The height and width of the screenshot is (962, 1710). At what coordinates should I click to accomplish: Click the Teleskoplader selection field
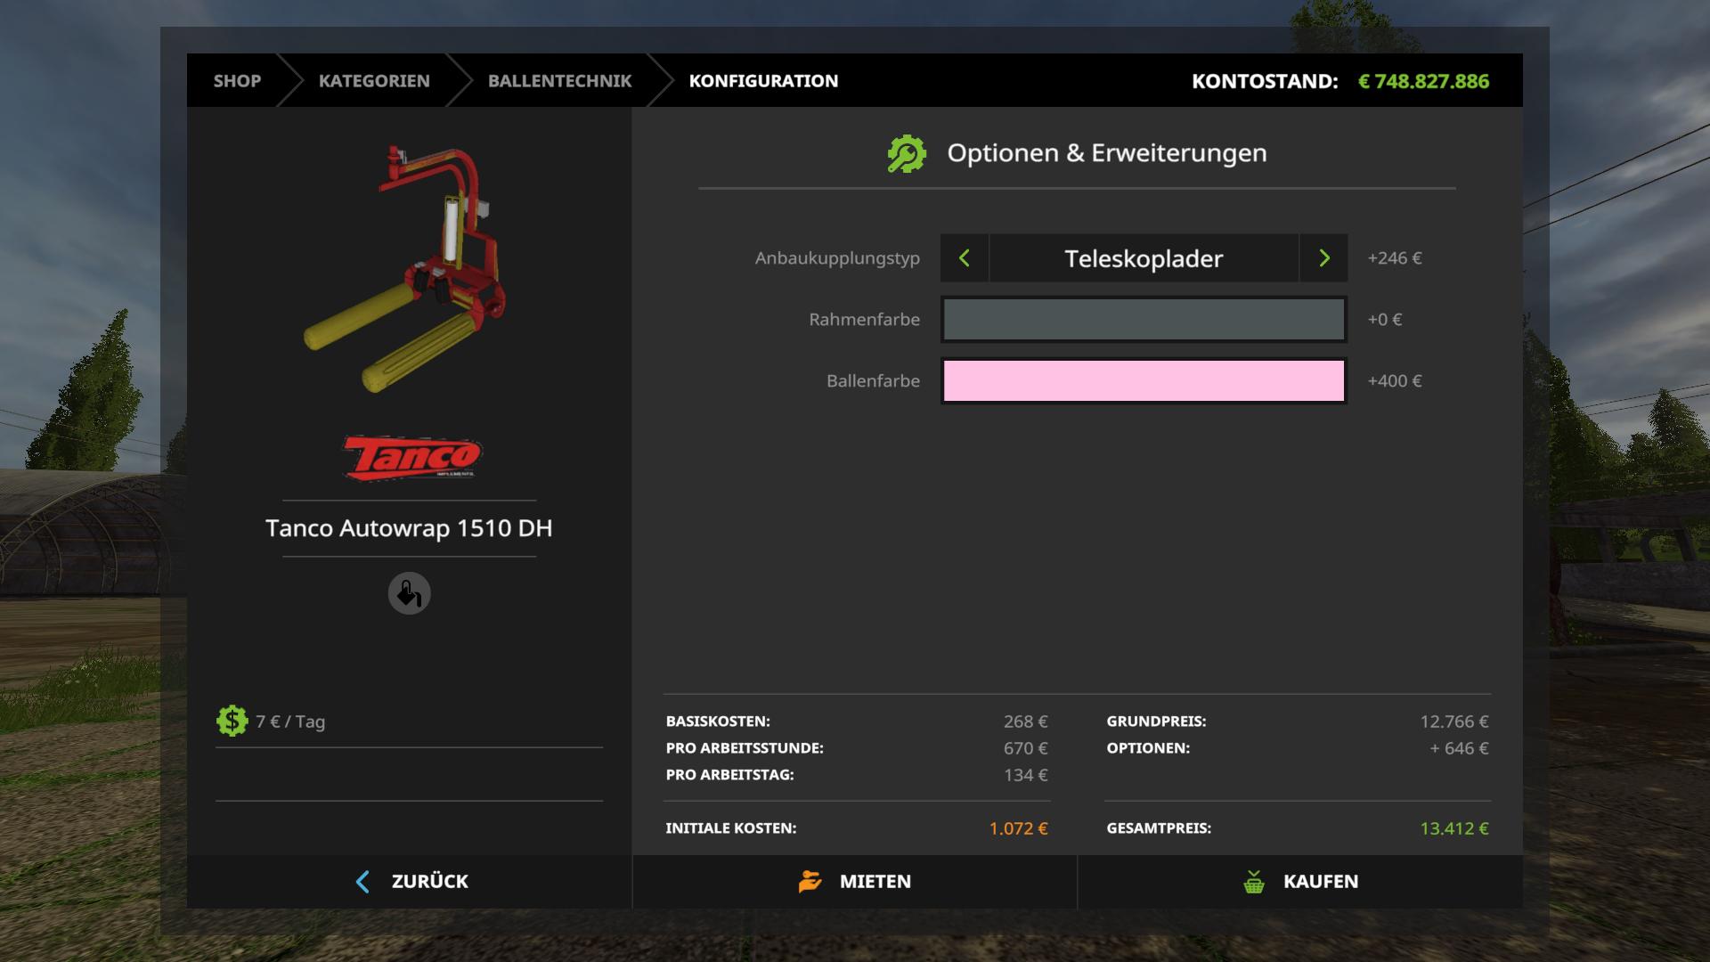click(x=1144, y=258)
